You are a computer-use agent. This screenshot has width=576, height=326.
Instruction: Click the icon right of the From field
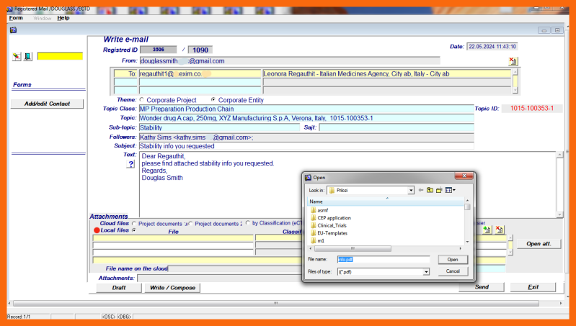pos(513,62)
